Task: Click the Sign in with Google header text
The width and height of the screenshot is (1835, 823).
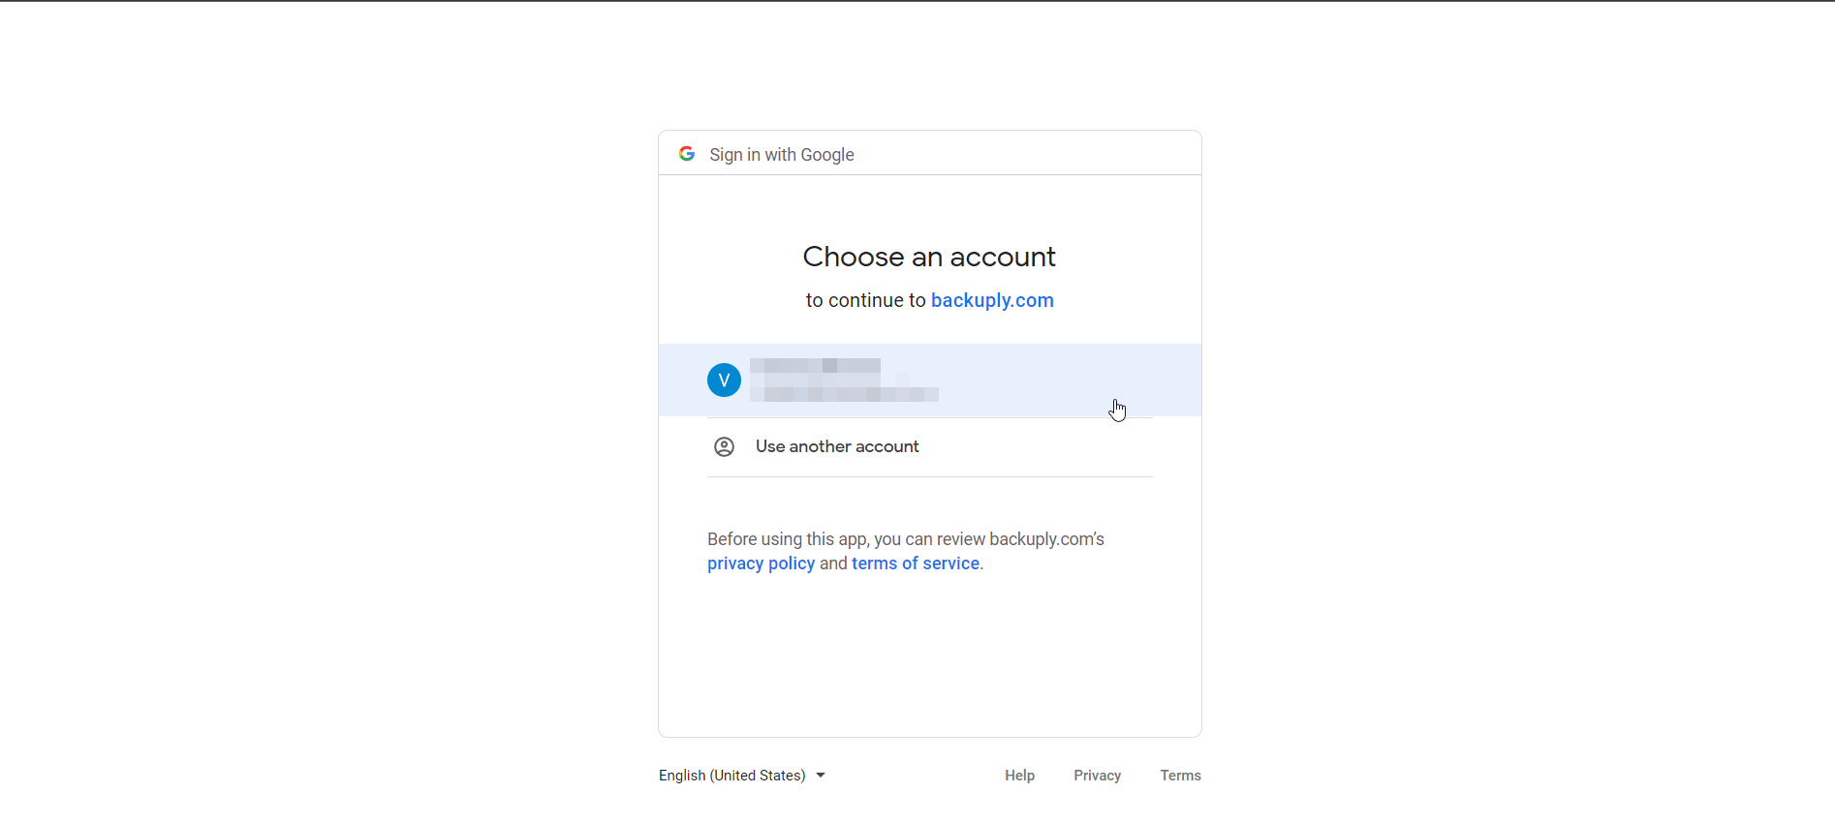Action: point(781,154)
